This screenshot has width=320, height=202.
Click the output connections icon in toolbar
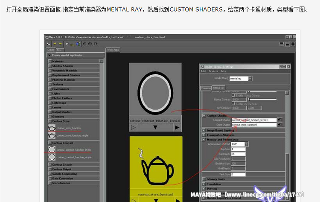pyautogui.click(x=96, y=44)
